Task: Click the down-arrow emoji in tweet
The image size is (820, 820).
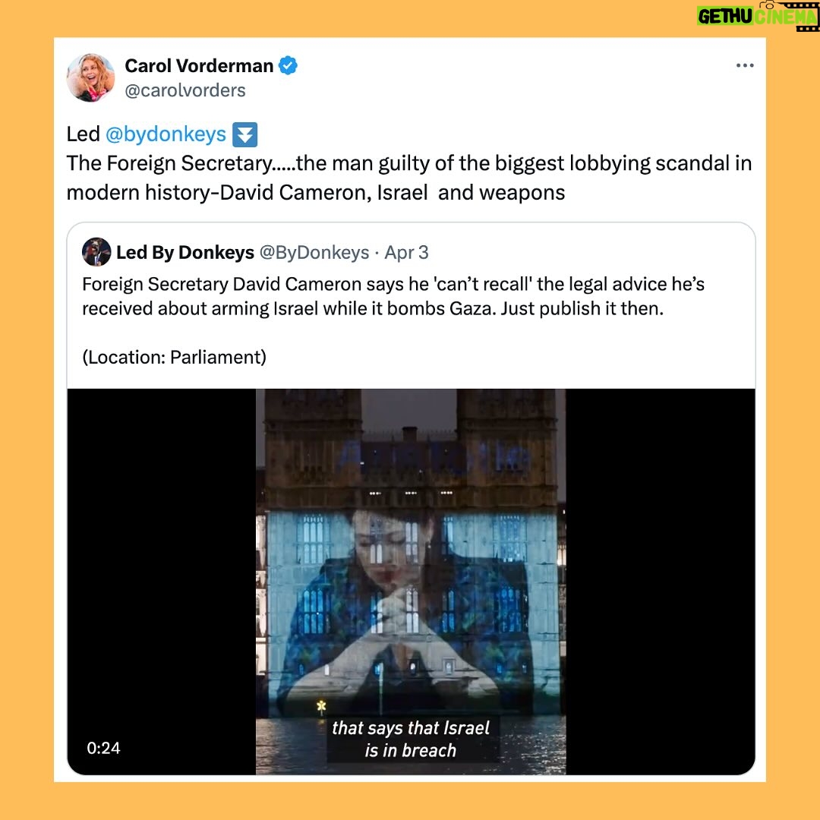Action: (x=244, y=134)
